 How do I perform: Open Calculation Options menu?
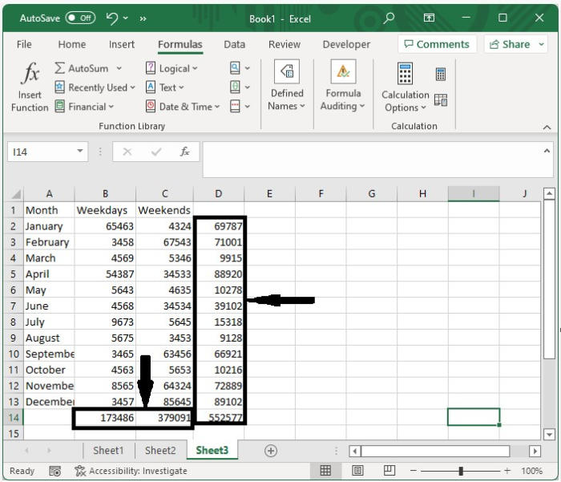pos(405,87)
